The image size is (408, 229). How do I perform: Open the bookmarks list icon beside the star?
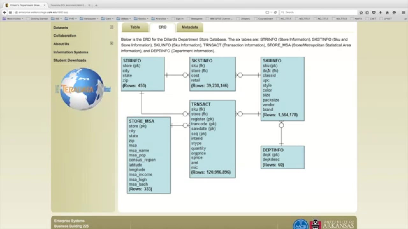click(x=367, y=12)
